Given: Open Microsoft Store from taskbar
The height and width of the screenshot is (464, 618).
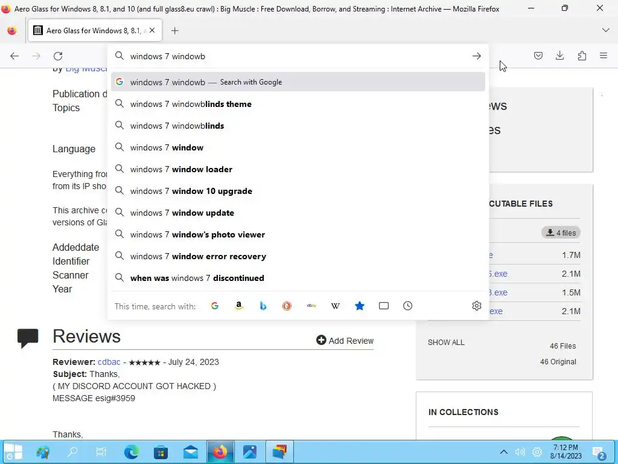Looking at the screenshot, I should (161, 452).
